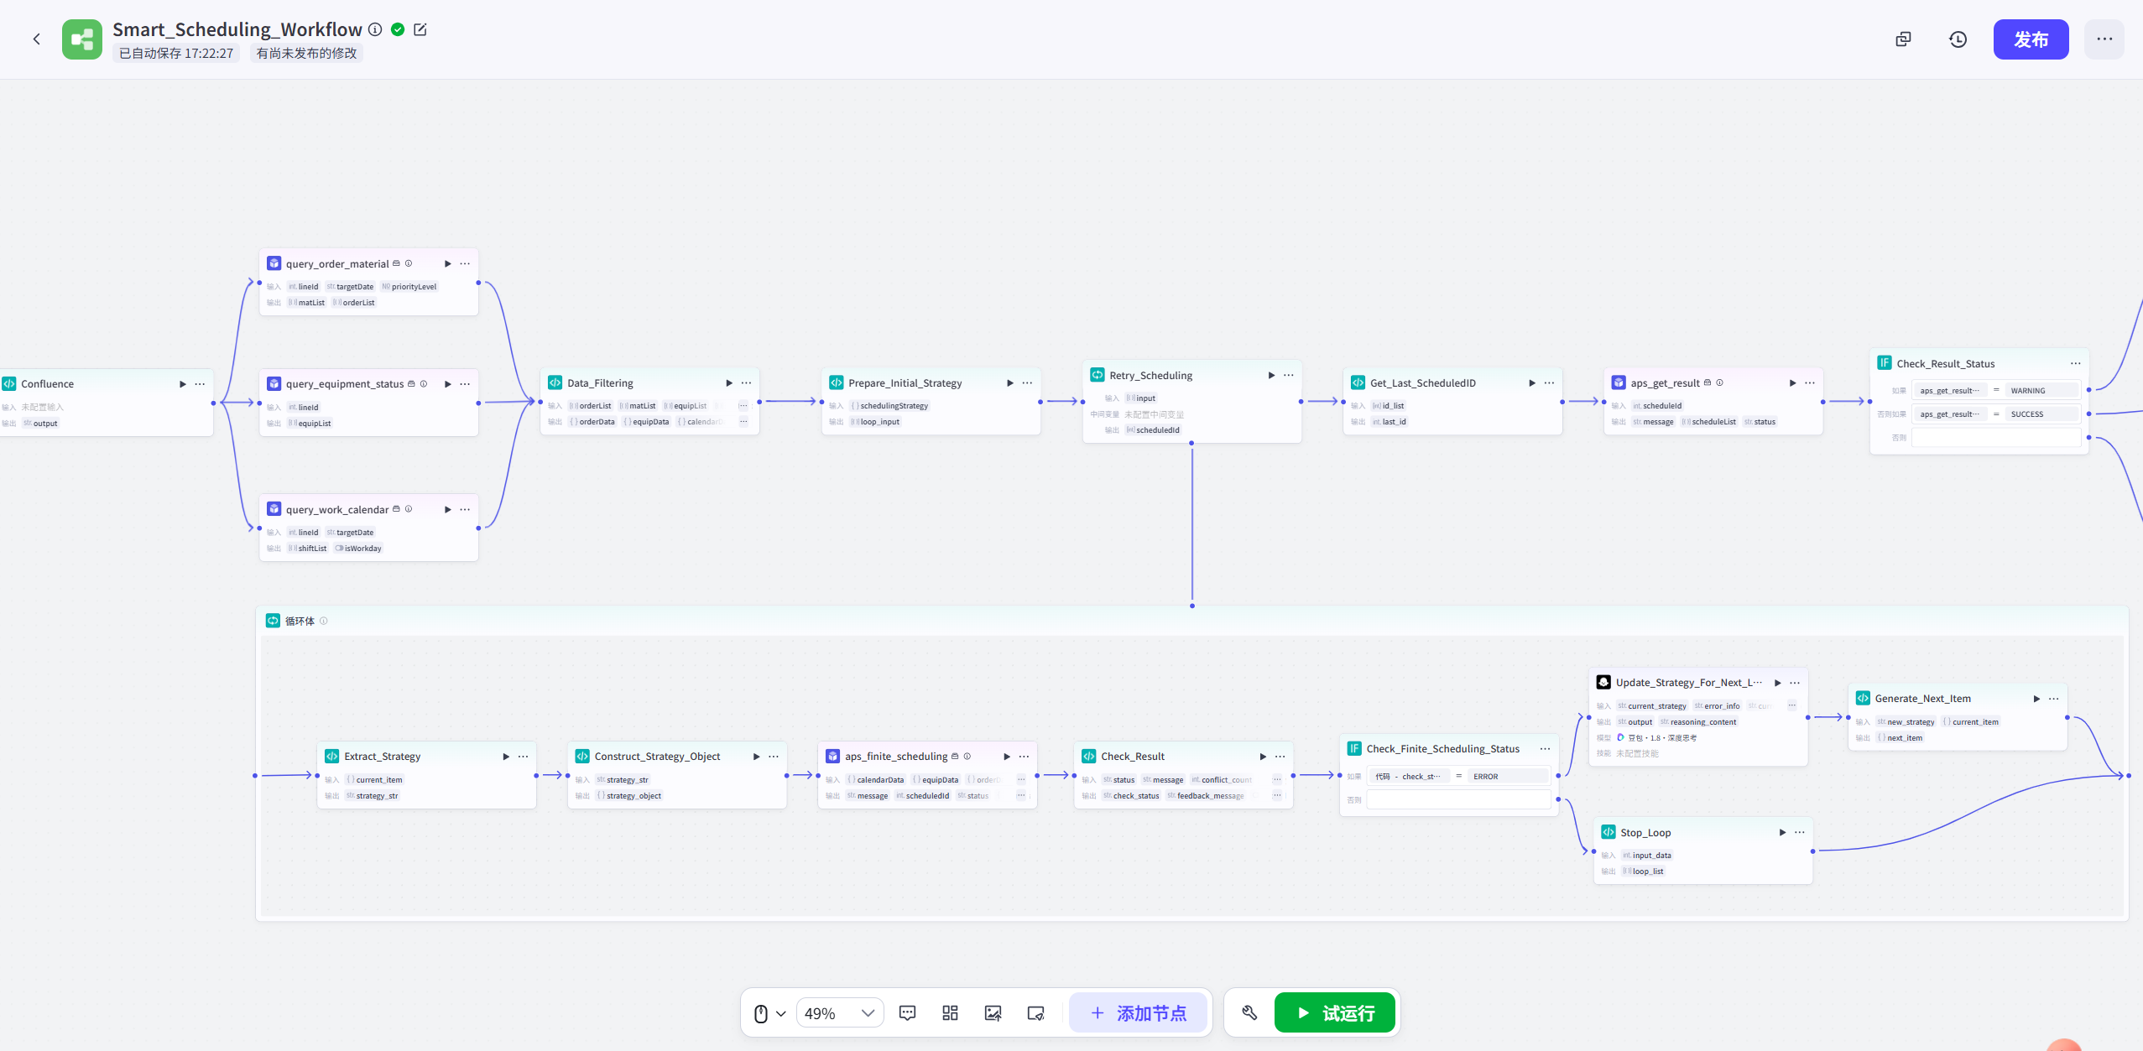Open Data_Filtering node options menu

(x=746, y=383)
